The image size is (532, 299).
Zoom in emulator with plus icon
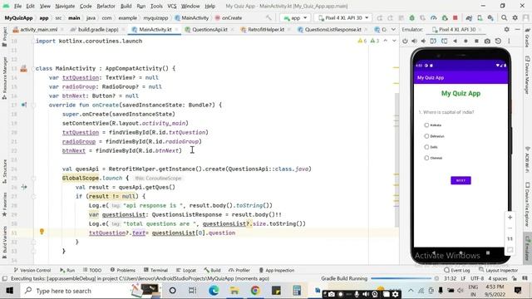point(510,218)
